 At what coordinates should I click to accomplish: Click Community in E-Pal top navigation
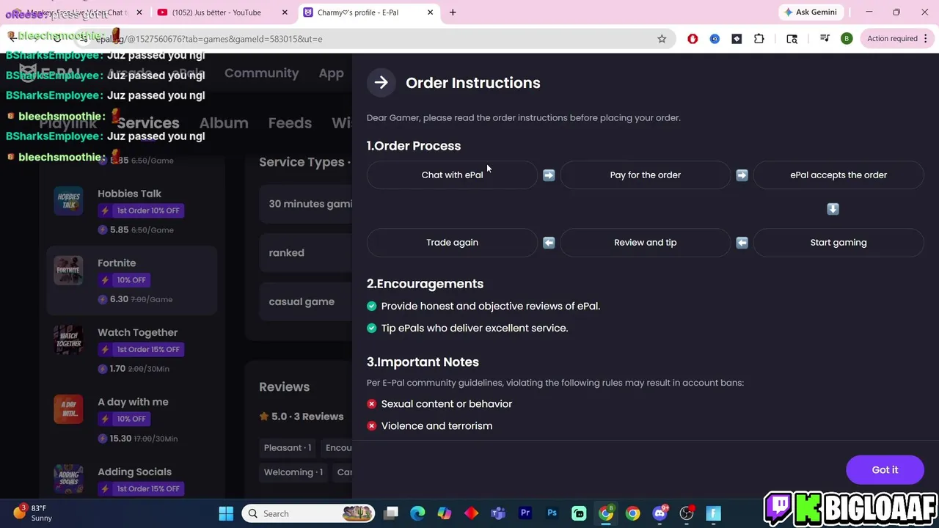click(x=261, y=73)
